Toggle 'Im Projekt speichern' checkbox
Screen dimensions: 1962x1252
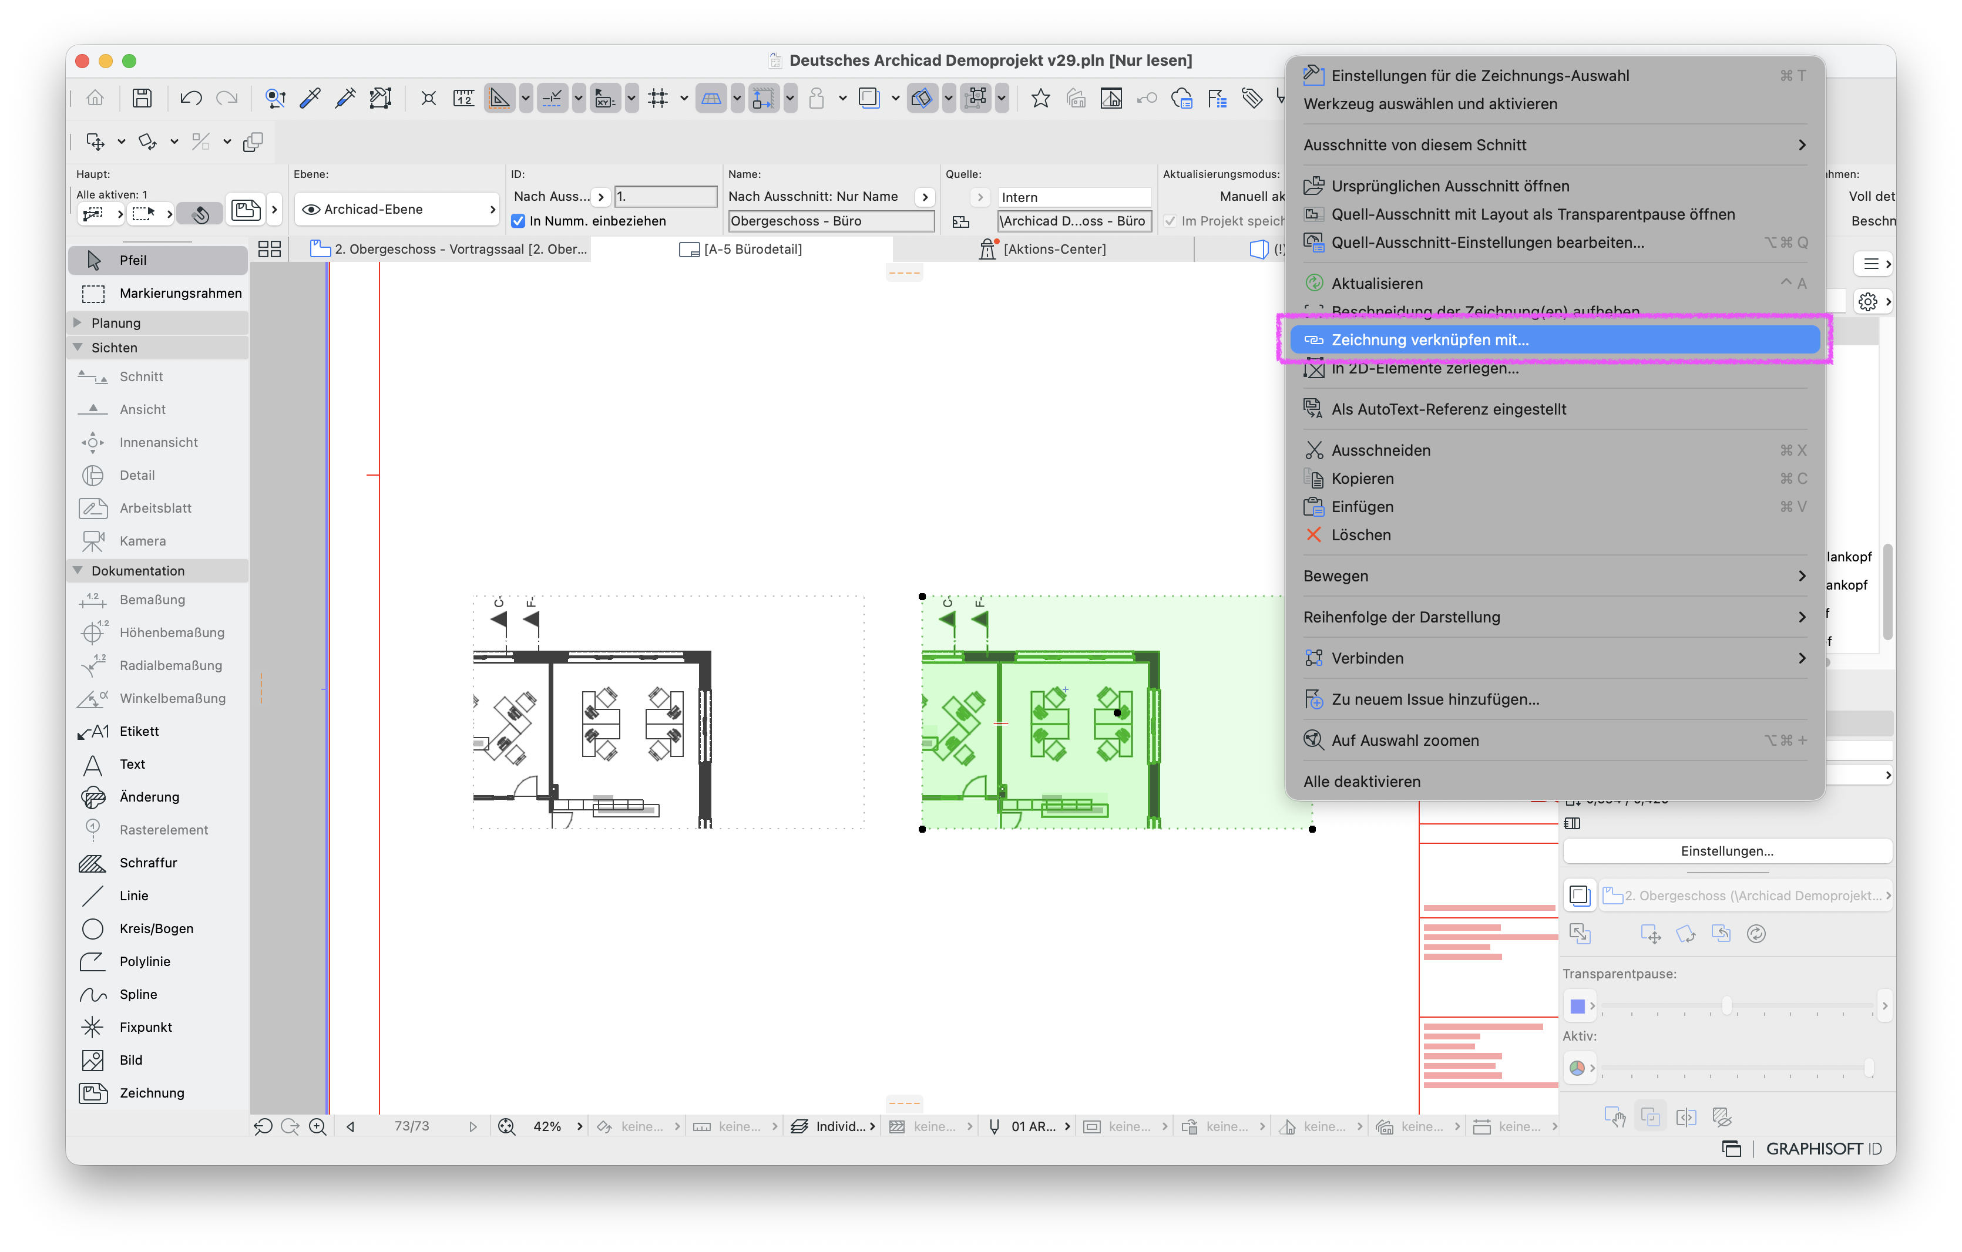coord(1170,221)
